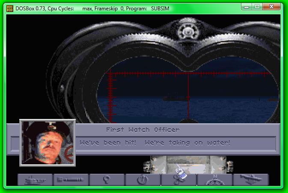Open the torpedo controls icon
The width and height of the screenshot is (288, 193).
pyautogui.click(x=71, y=180)
